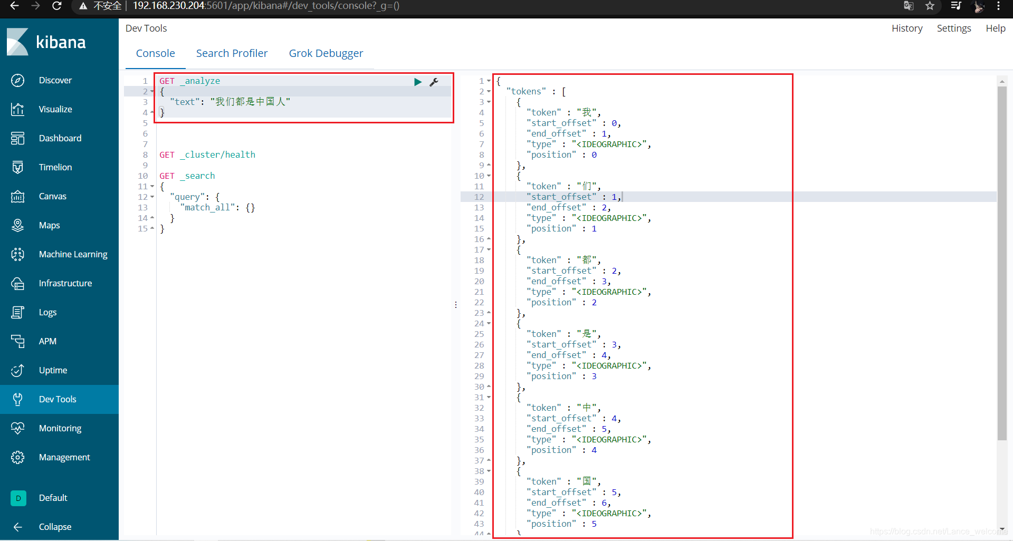Collapse line 2 of the tokens response
Viewport: 1013px width, 541px height.
[x=488, y=91]
